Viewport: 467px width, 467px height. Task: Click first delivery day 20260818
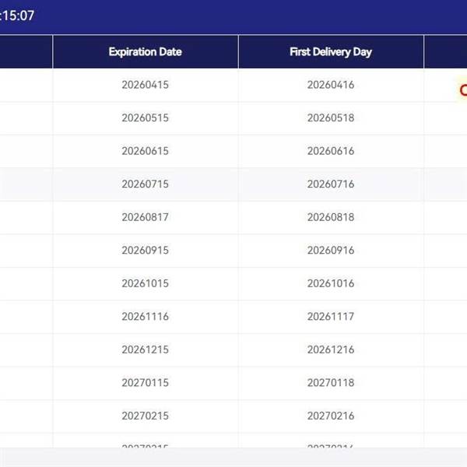coord(331,217)
